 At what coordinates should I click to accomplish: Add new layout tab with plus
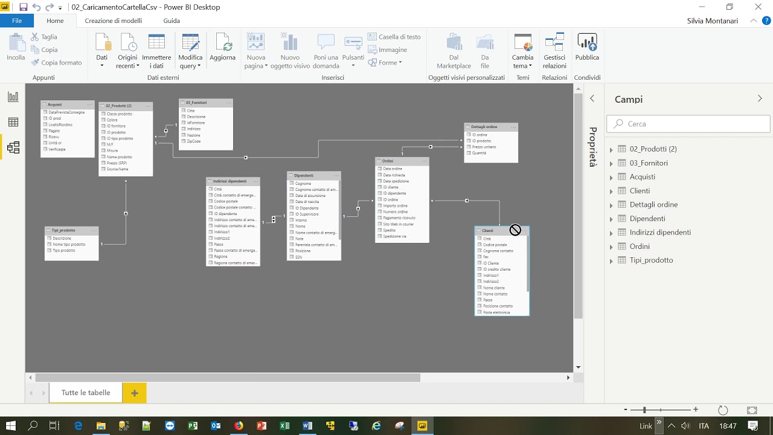(134, 393)
